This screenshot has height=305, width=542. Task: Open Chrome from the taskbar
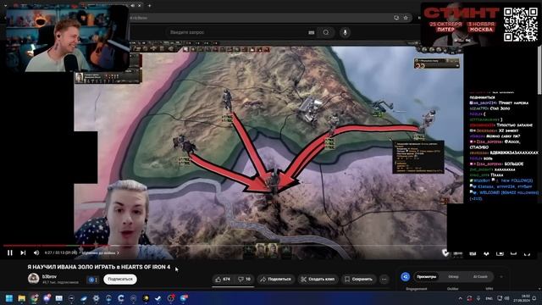(34, 298)
